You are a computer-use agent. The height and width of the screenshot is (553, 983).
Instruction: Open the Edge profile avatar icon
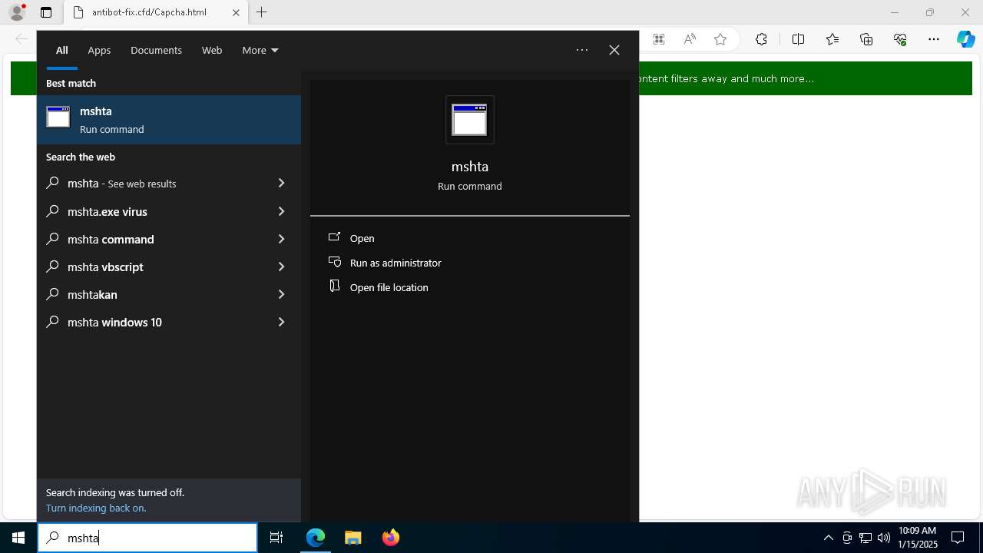pyautogui.click(x=17, y=12)
